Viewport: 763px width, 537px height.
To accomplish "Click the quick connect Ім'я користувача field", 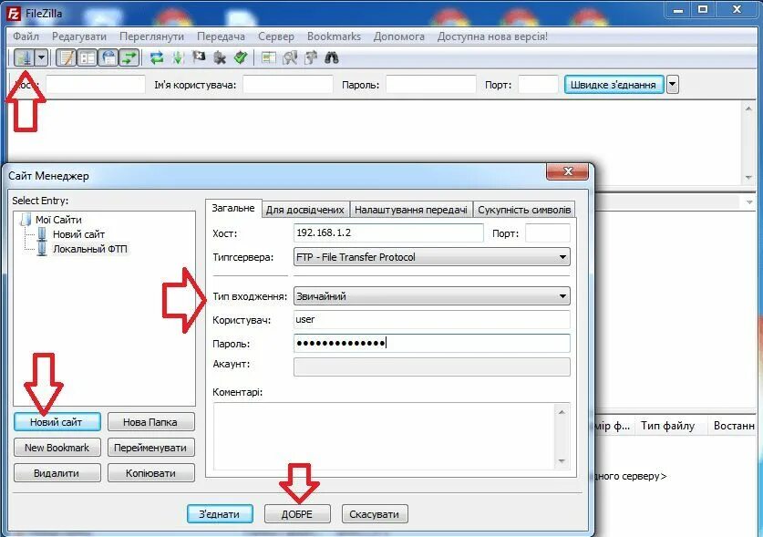I will pyautogui.click(x=287, y=85).
